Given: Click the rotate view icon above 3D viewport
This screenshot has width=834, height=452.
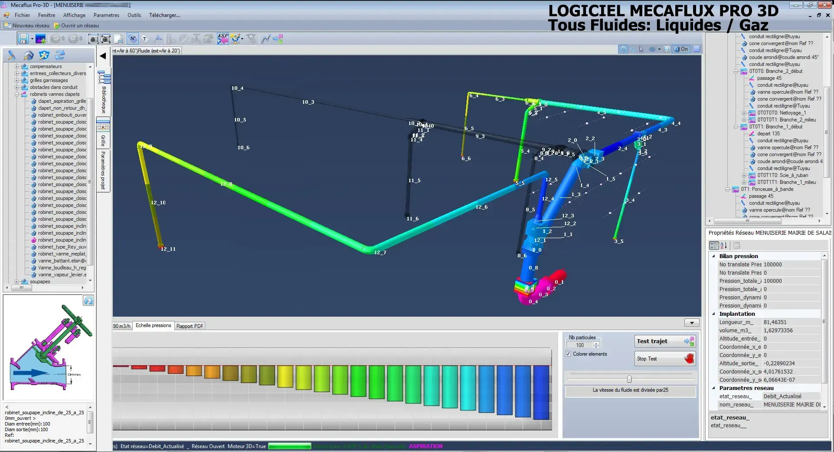Looking at the screenshot, I should [623, 49].
